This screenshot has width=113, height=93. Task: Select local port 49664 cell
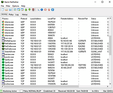(x=50, y=38)
